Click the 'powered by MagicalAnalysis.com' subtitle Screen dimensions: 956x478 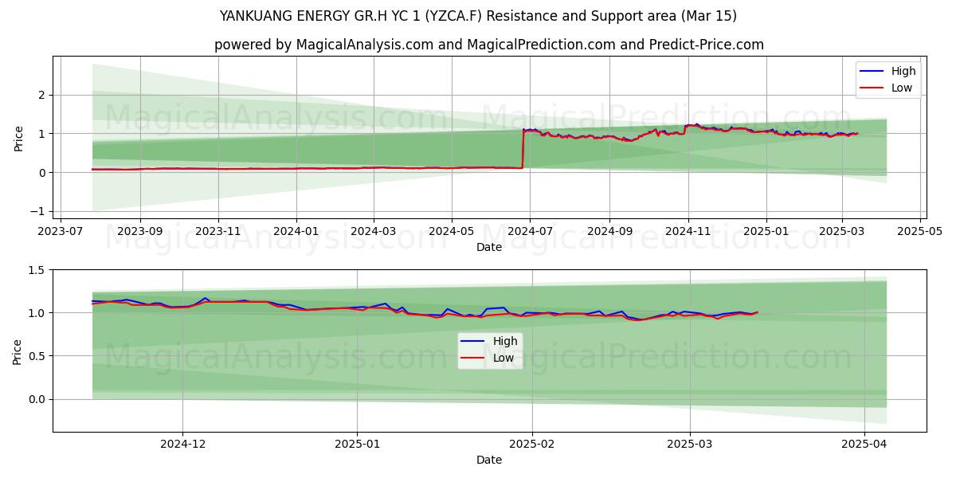pos(489,45)
